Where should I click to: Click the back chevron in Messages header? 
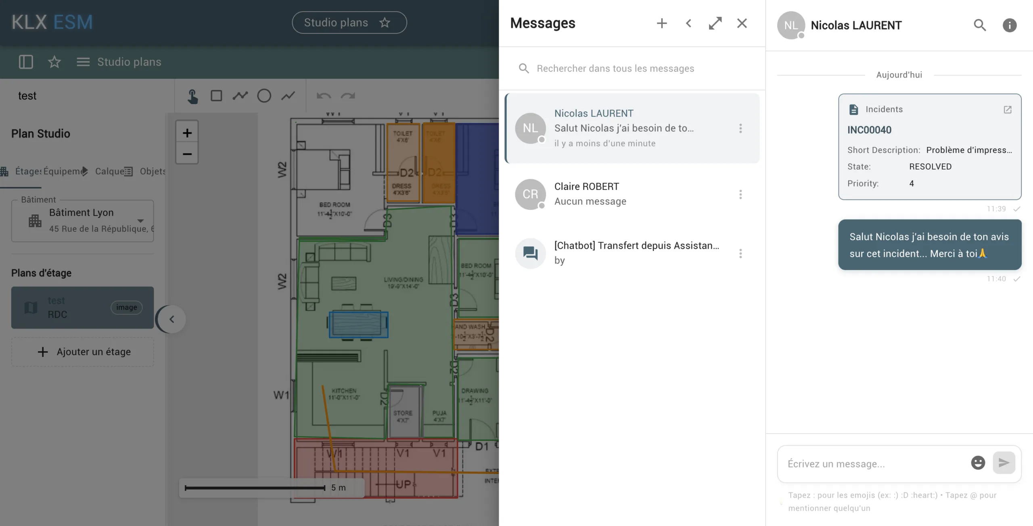coord(689,23)
